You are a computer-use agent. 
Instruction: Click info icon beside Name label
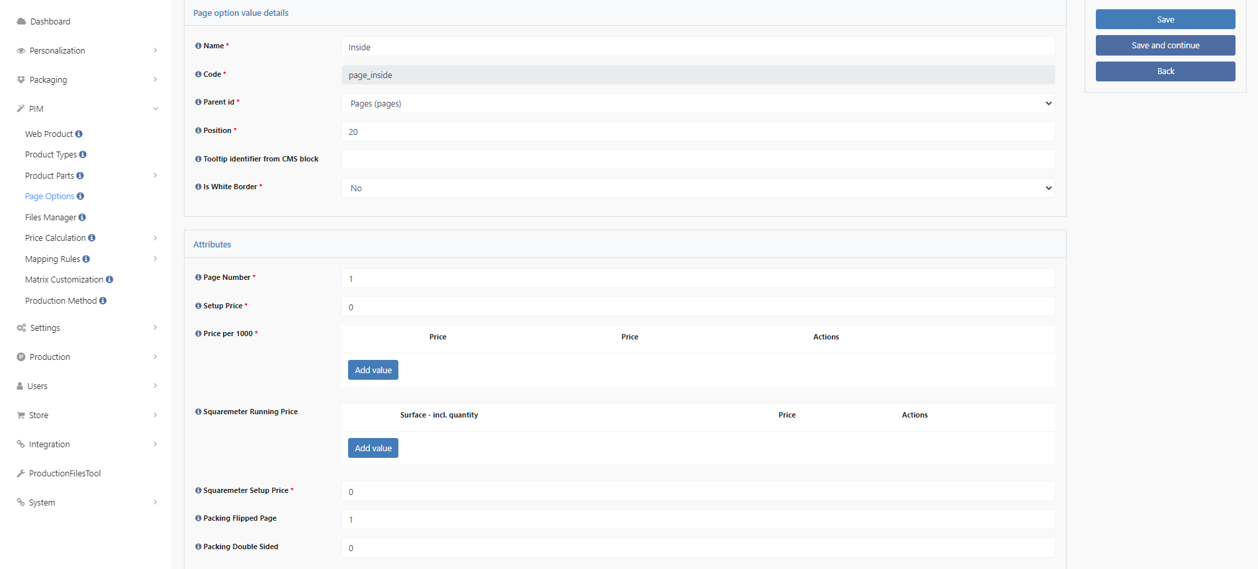[198, 46]
